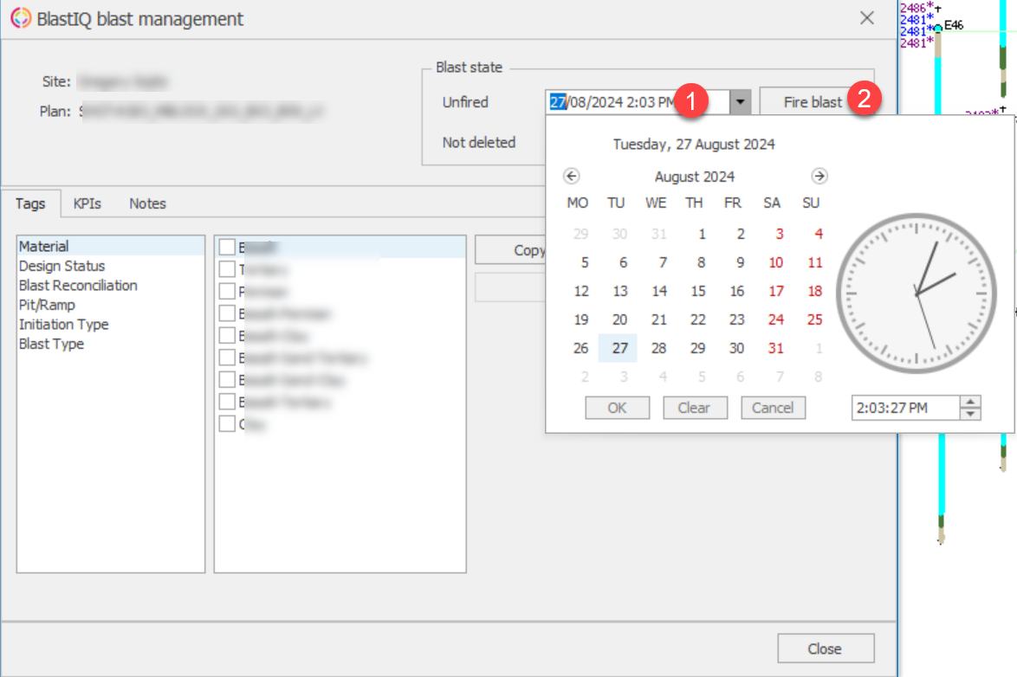Screen dimensions: 1017x677
Task: Select August 30 in the calendar
Action: pyautogui.click(x=737, y=348)
